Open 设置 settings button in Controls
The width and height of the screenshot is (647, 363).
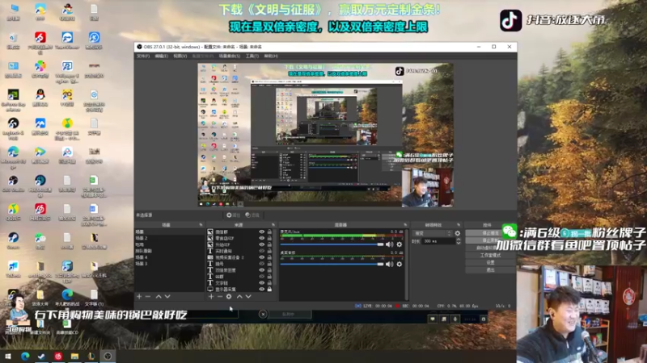click(490, 263)
